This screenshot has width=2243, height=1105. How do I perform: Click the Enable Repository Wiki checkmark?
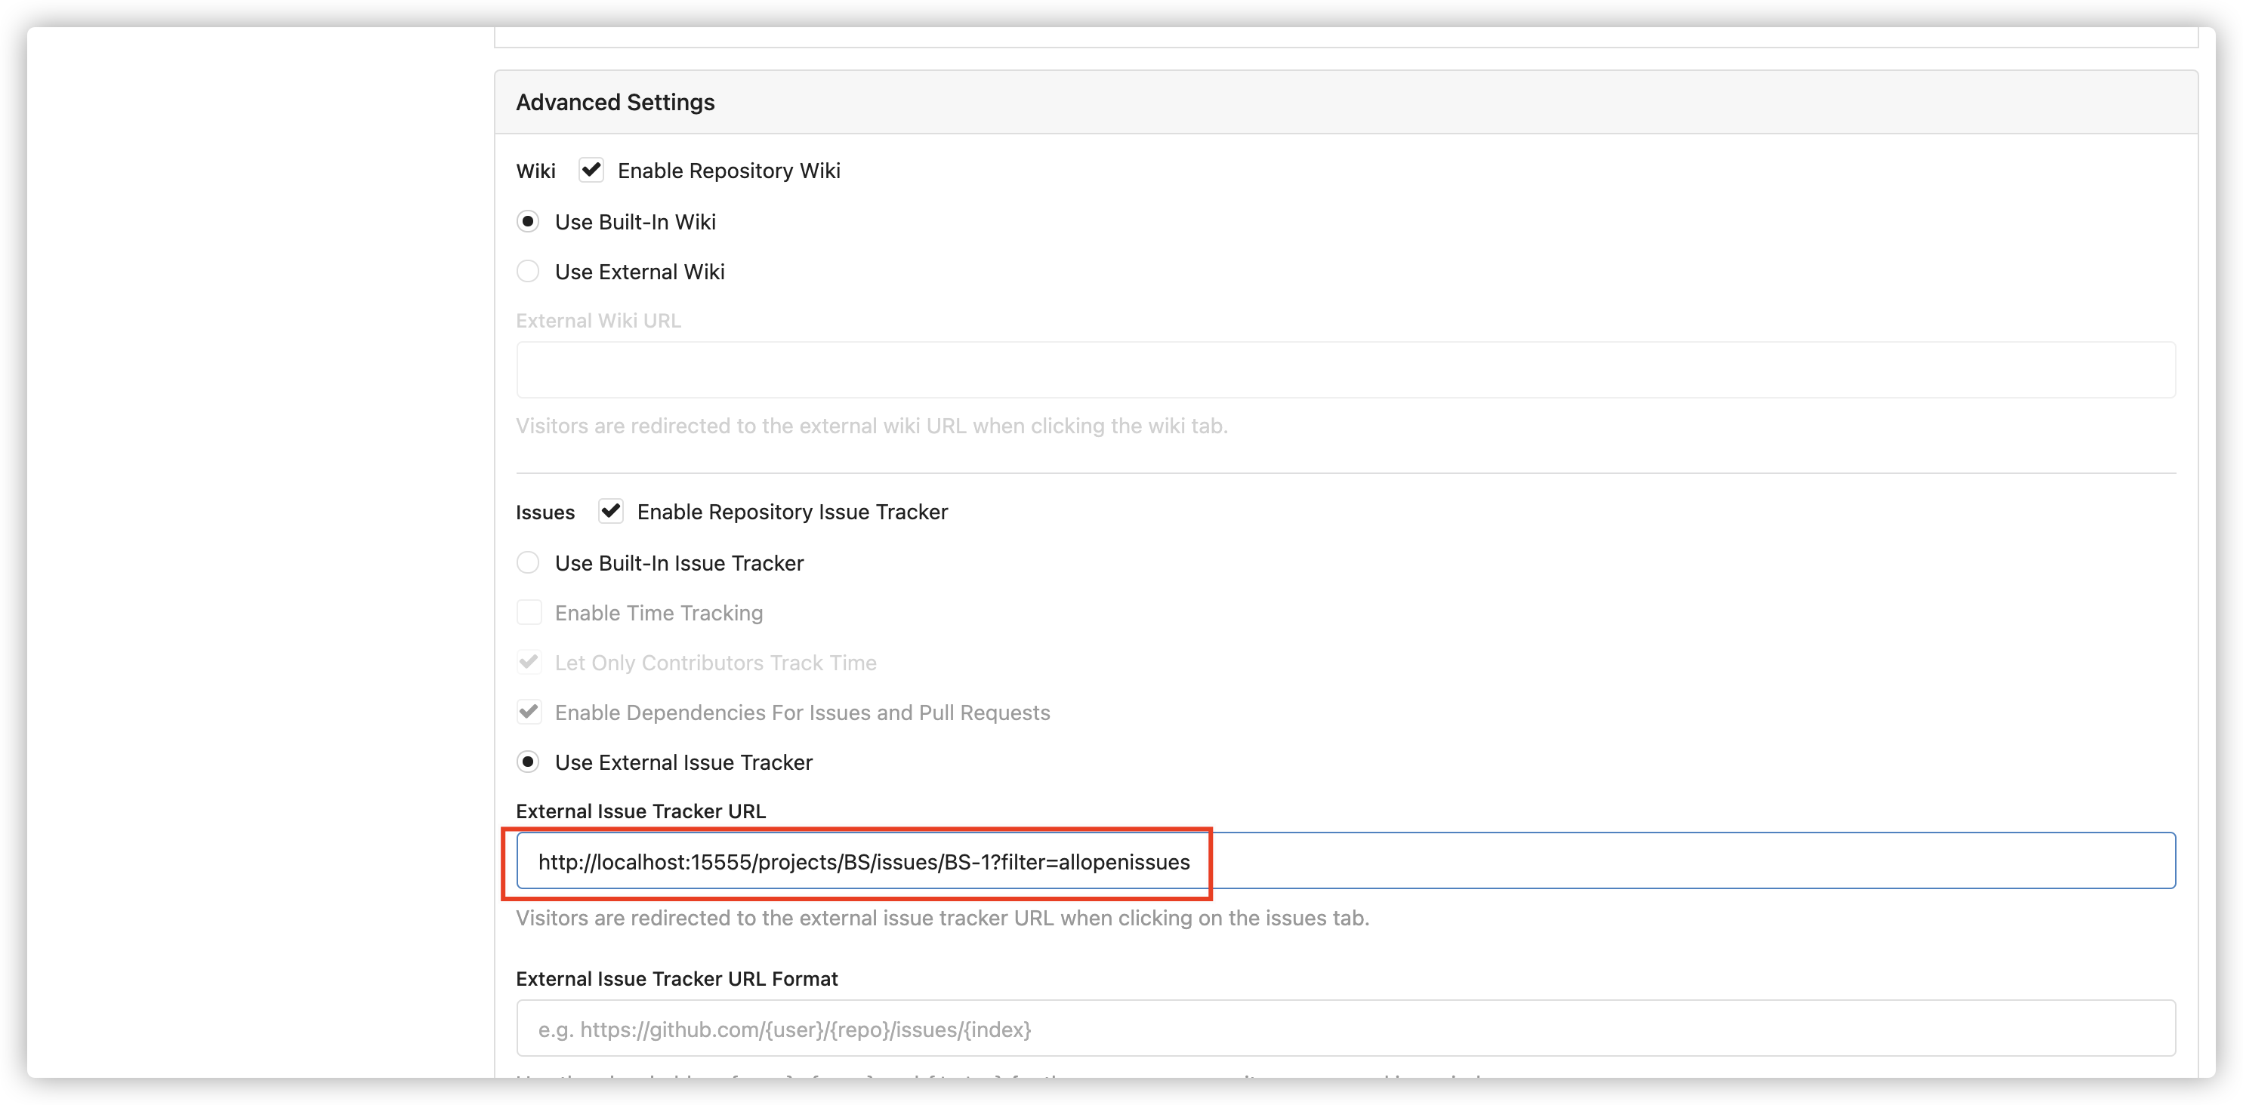tap(591, 170)
